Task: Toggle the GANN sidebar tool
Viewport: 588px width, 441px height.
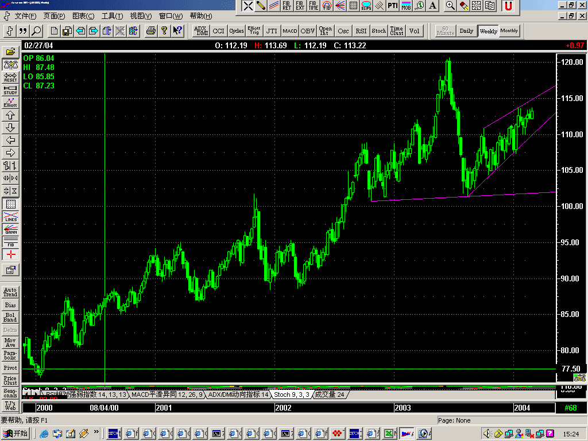Action: [10, 230]
